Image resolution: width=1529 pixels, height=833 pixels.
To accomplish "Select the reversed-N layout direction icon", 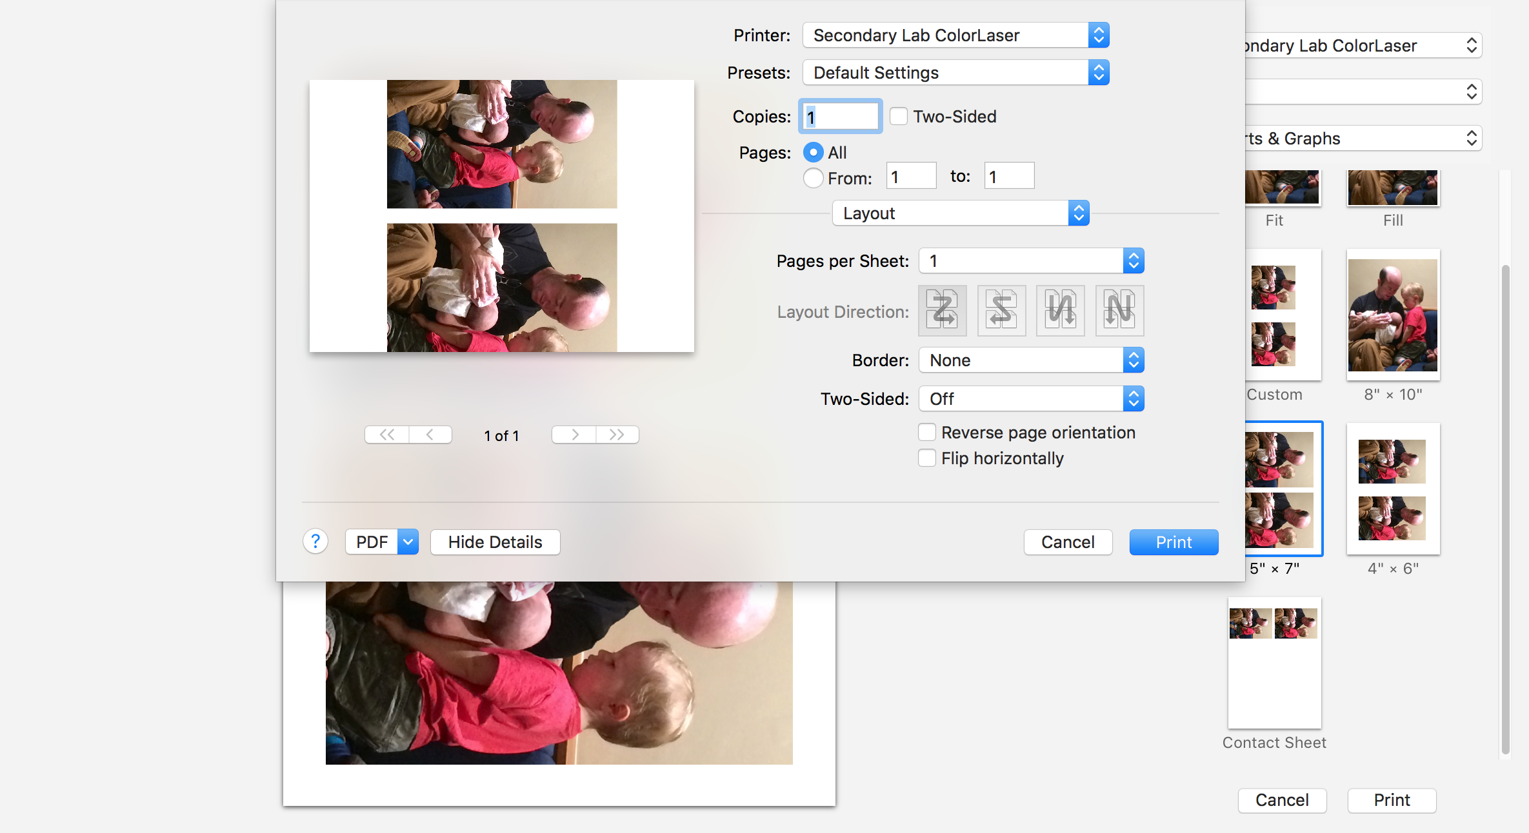I will tap(1060, 310).
